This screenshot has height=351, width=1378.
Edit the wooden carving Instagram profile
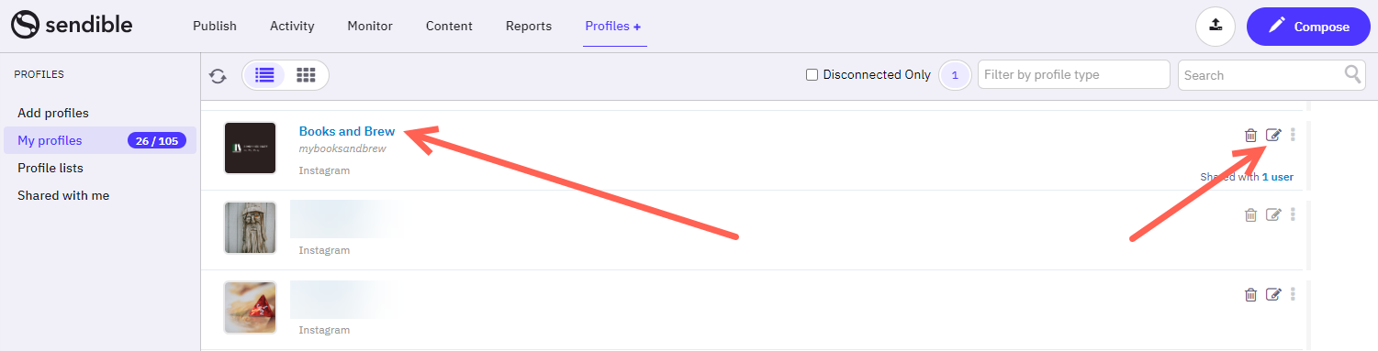pyautogui.click(x=1273, y=214)
